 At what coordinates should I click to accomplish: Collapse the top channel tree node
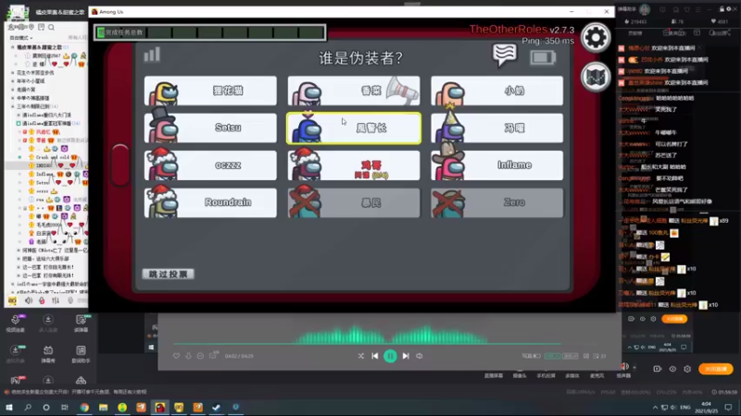pyautogui.click(x=13, y=47)
